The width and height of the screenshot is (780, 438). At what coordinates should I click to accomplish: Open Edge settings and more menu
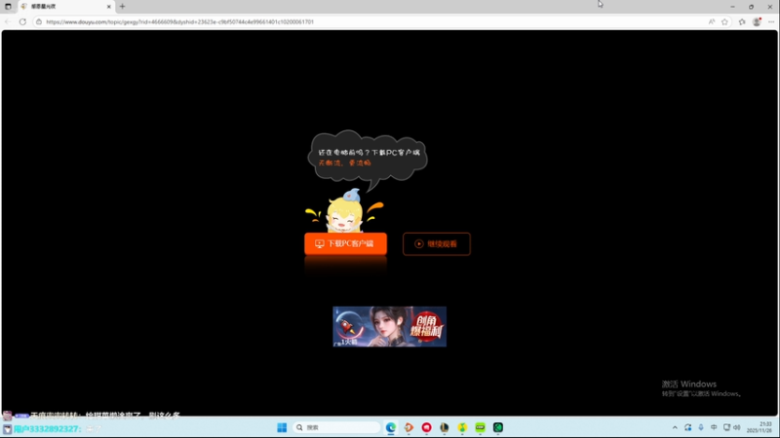771,21
